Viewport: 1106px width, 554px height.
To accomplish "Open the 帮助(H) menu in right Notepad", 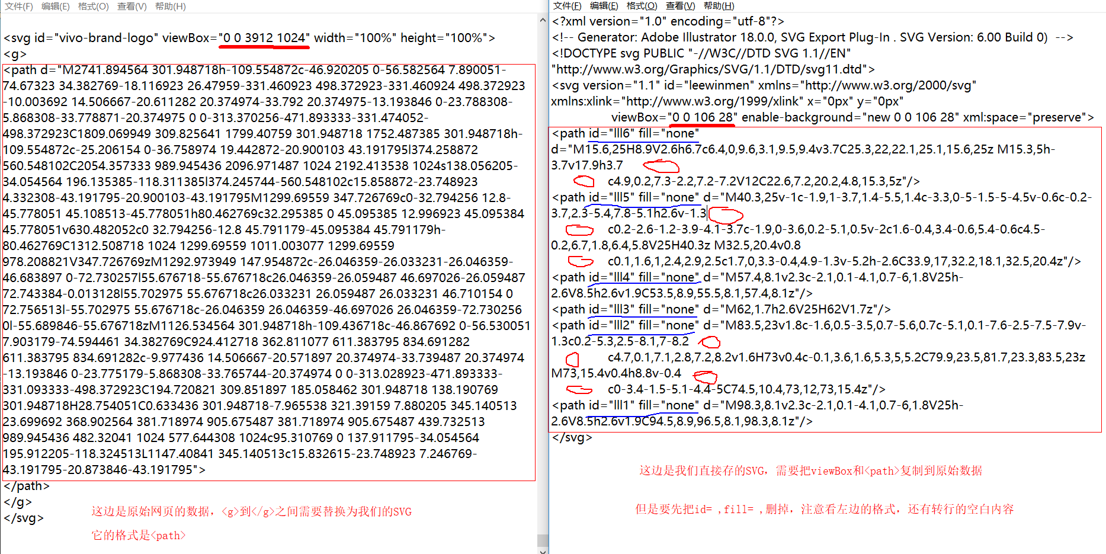I will pos(719,6).
